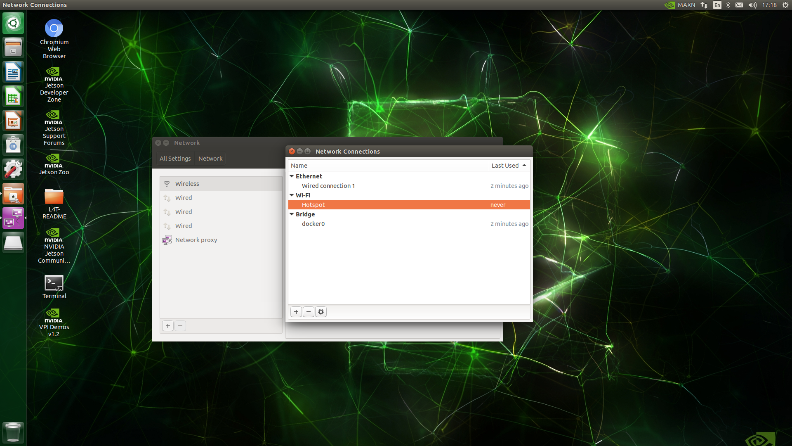
Task: Click the '2 minutes ago' value for docker0
Action: click(x=509, y=224)
